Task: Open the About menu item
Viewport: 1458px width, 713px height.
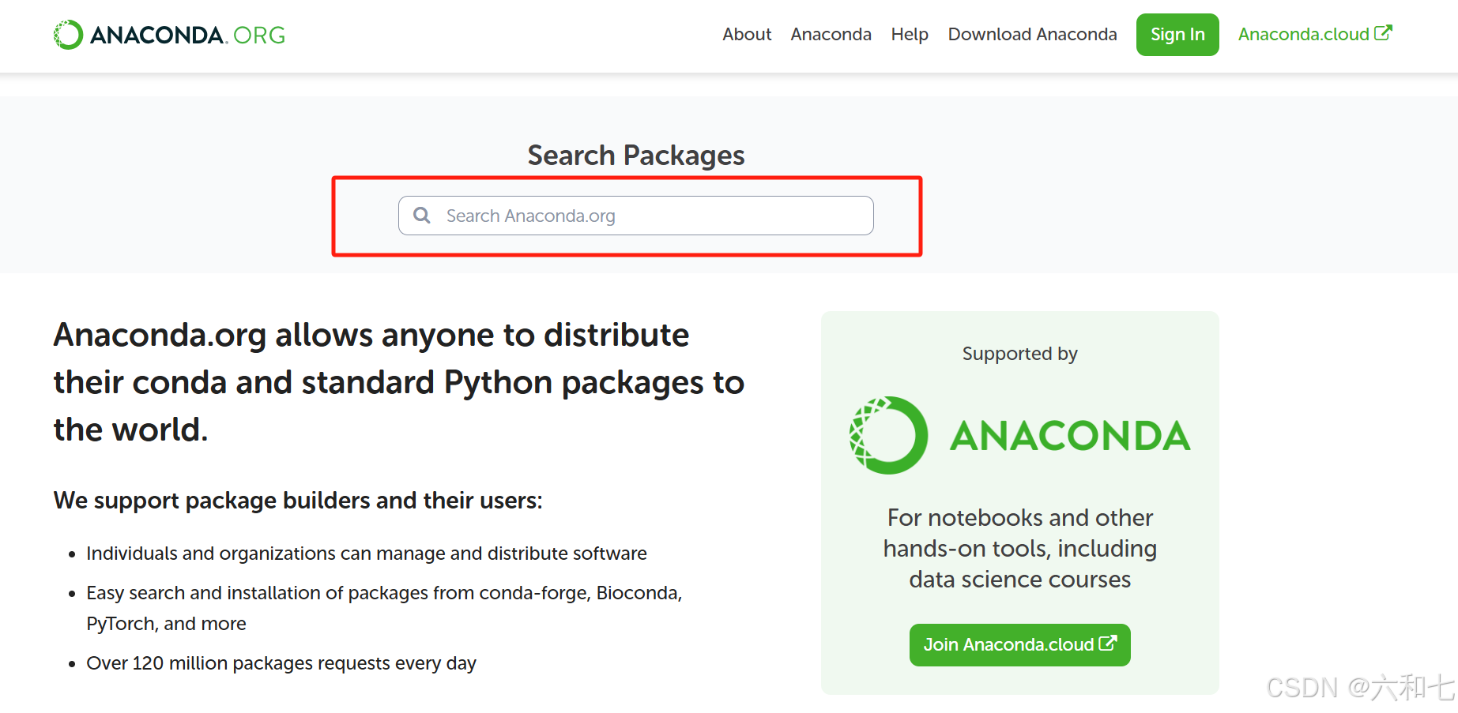Action: (747, 35)
